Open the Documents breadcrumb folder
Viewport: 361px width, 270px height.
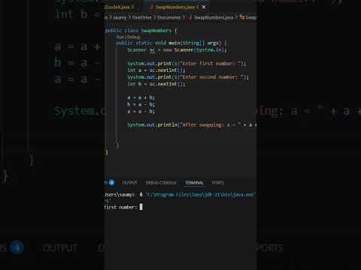pyautogui.click(x=168, y=17)
